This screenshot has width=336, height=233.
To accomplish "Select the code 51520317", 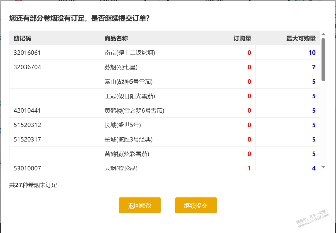I will 27,139.
